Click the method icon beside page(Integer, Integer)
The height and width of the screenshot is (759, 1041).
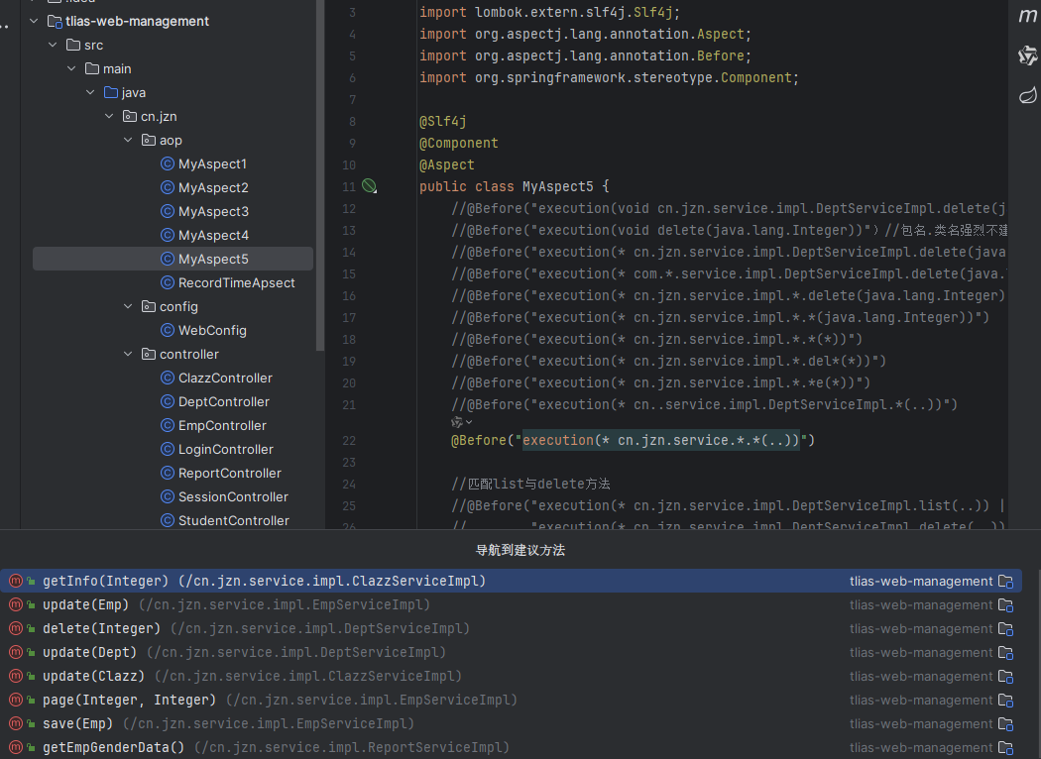pos(16,700)
